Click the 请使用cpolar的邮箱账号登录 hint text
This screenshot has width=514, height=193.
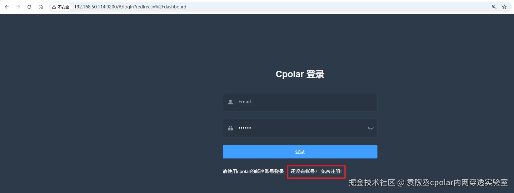[253, 172]
